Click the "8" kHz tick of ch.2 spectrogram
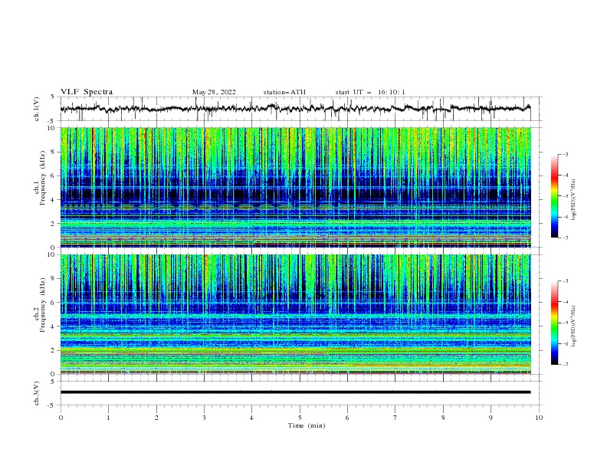 (x=54, y=279)
